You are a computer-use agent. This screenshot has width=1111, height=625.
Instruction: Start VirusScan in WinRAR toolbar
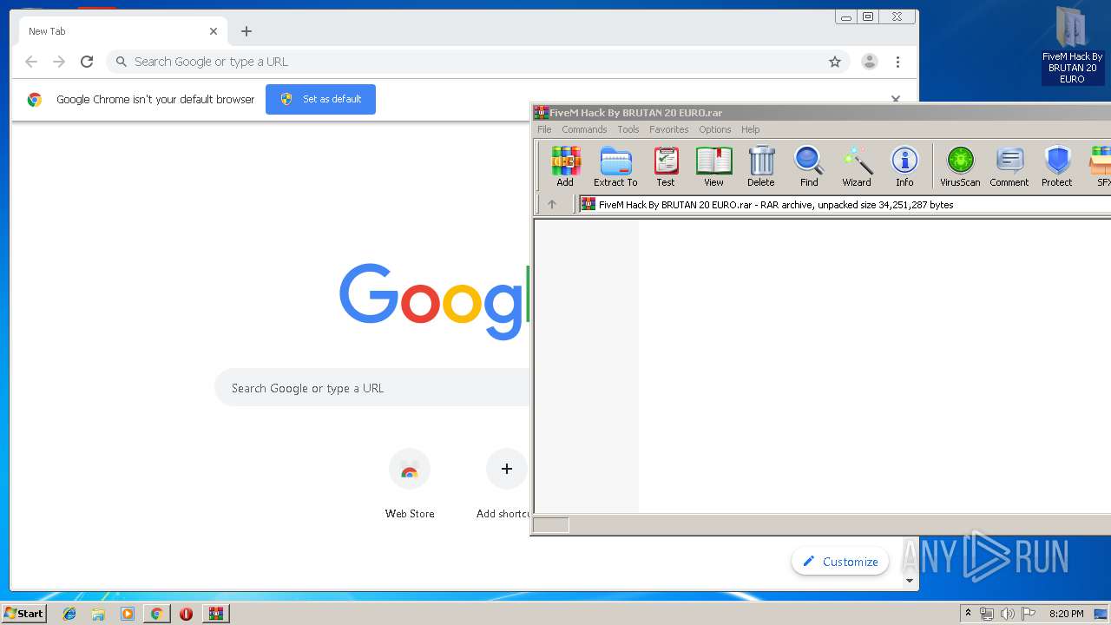(960, 166)
